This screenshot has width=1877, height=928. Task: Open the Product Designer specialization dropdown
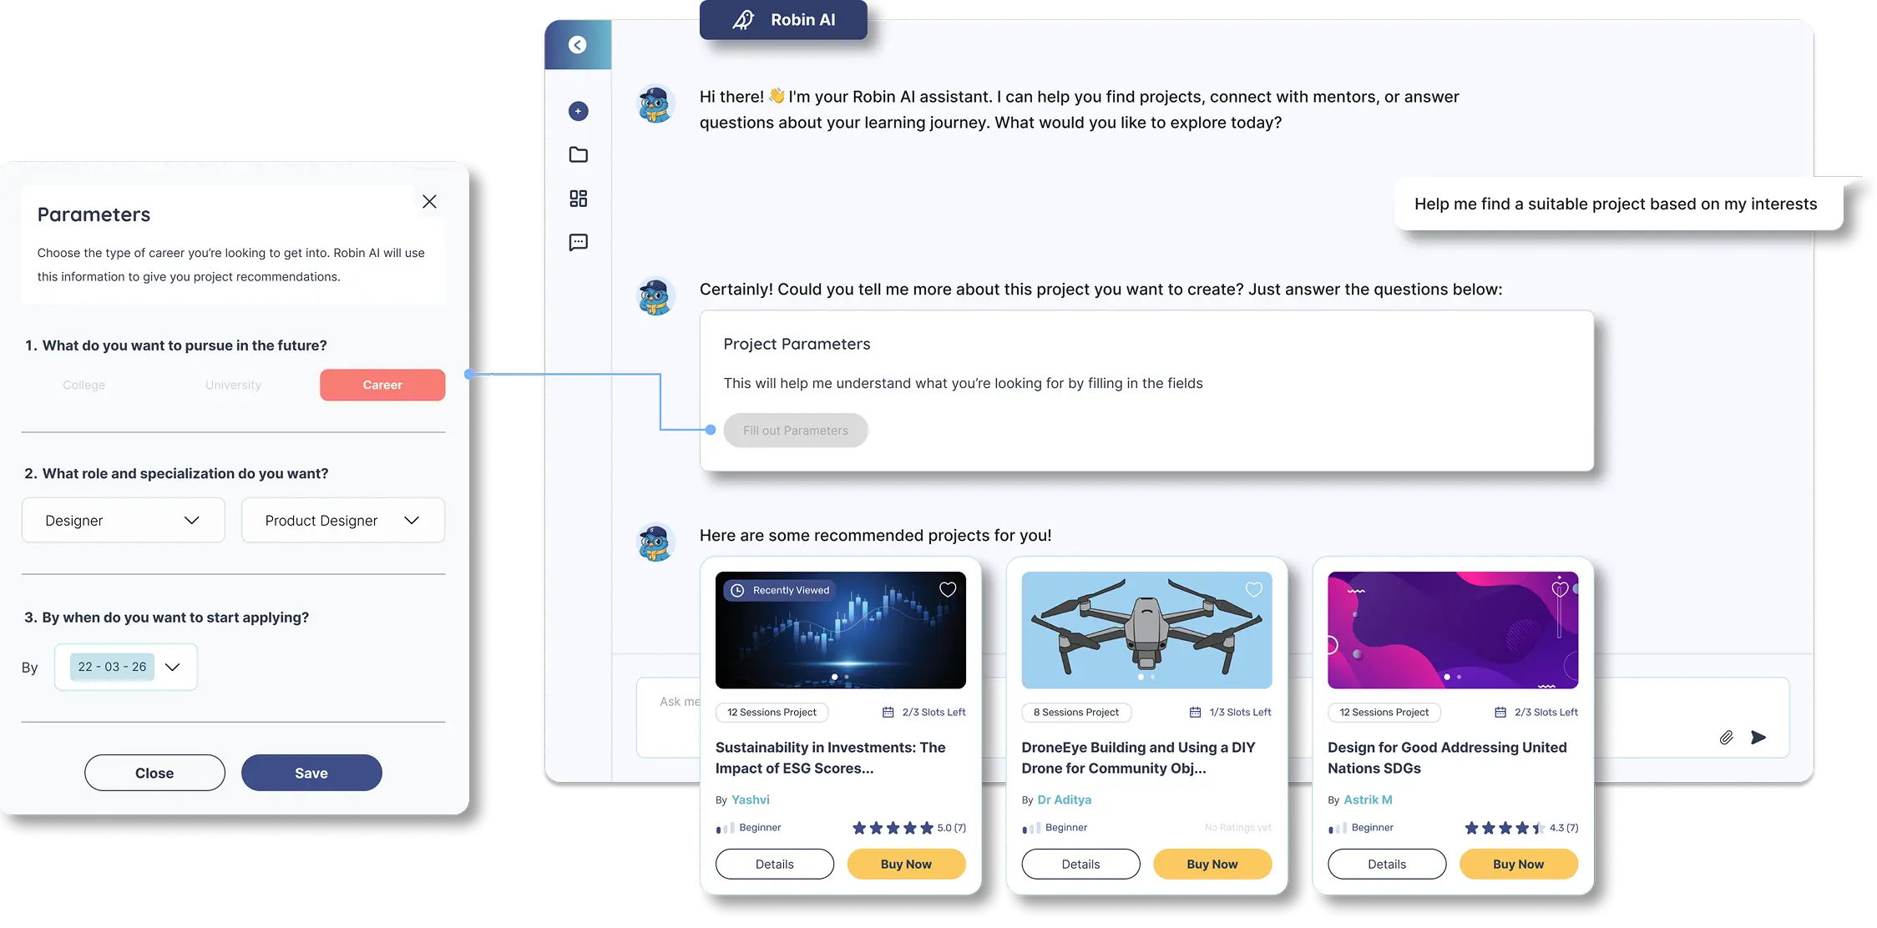(343, 520)
